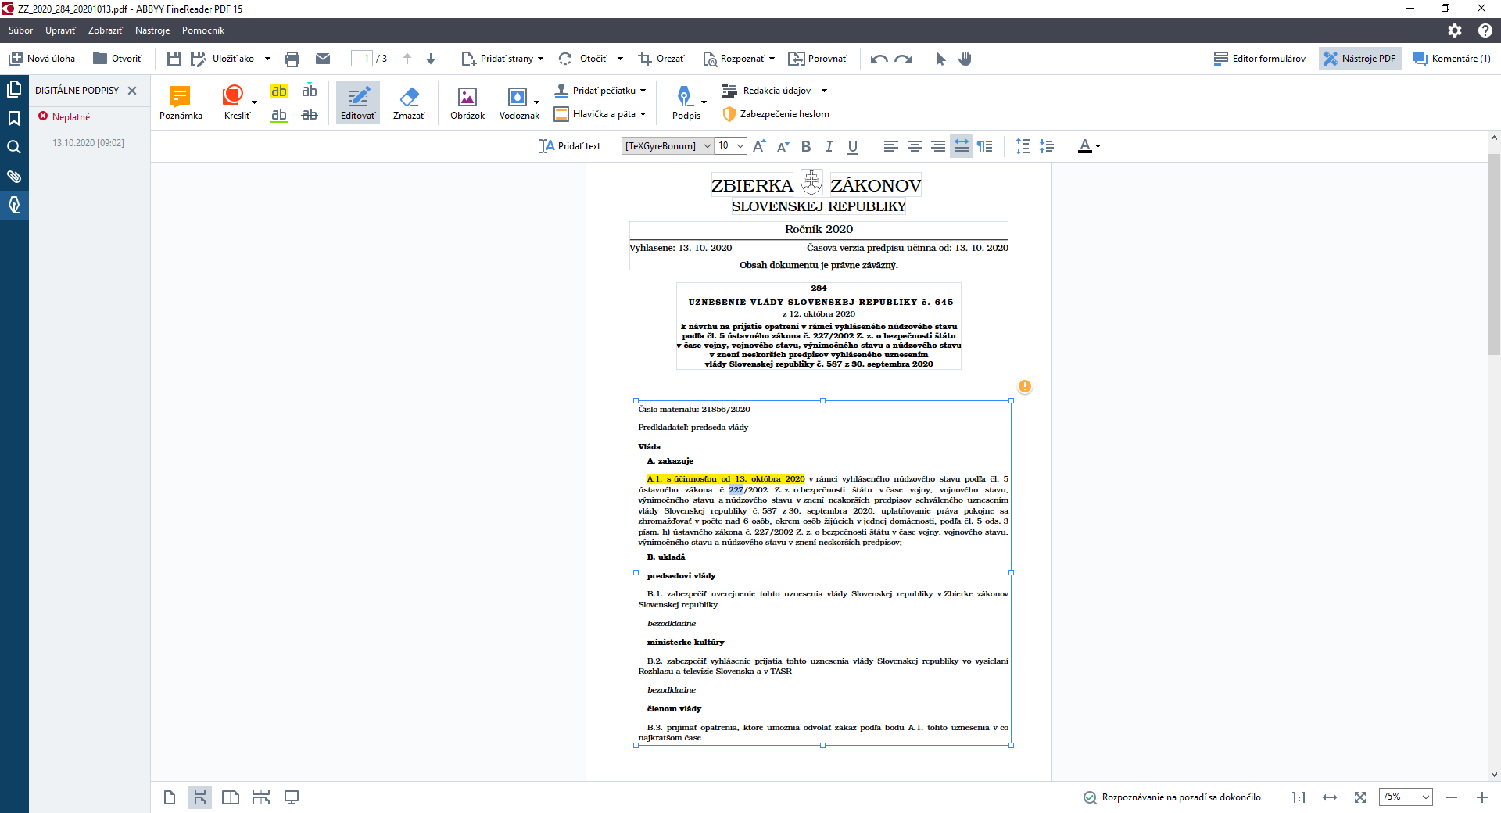Insert an image with Obrázok
The height and width of the screenshot is (813, 1501).
pos(467,102)
